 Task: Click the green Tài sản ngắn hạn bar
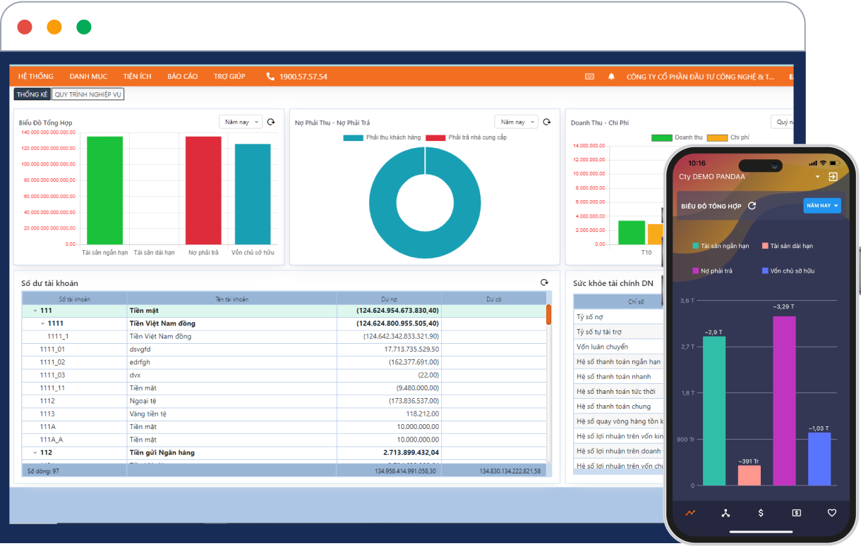104,190
